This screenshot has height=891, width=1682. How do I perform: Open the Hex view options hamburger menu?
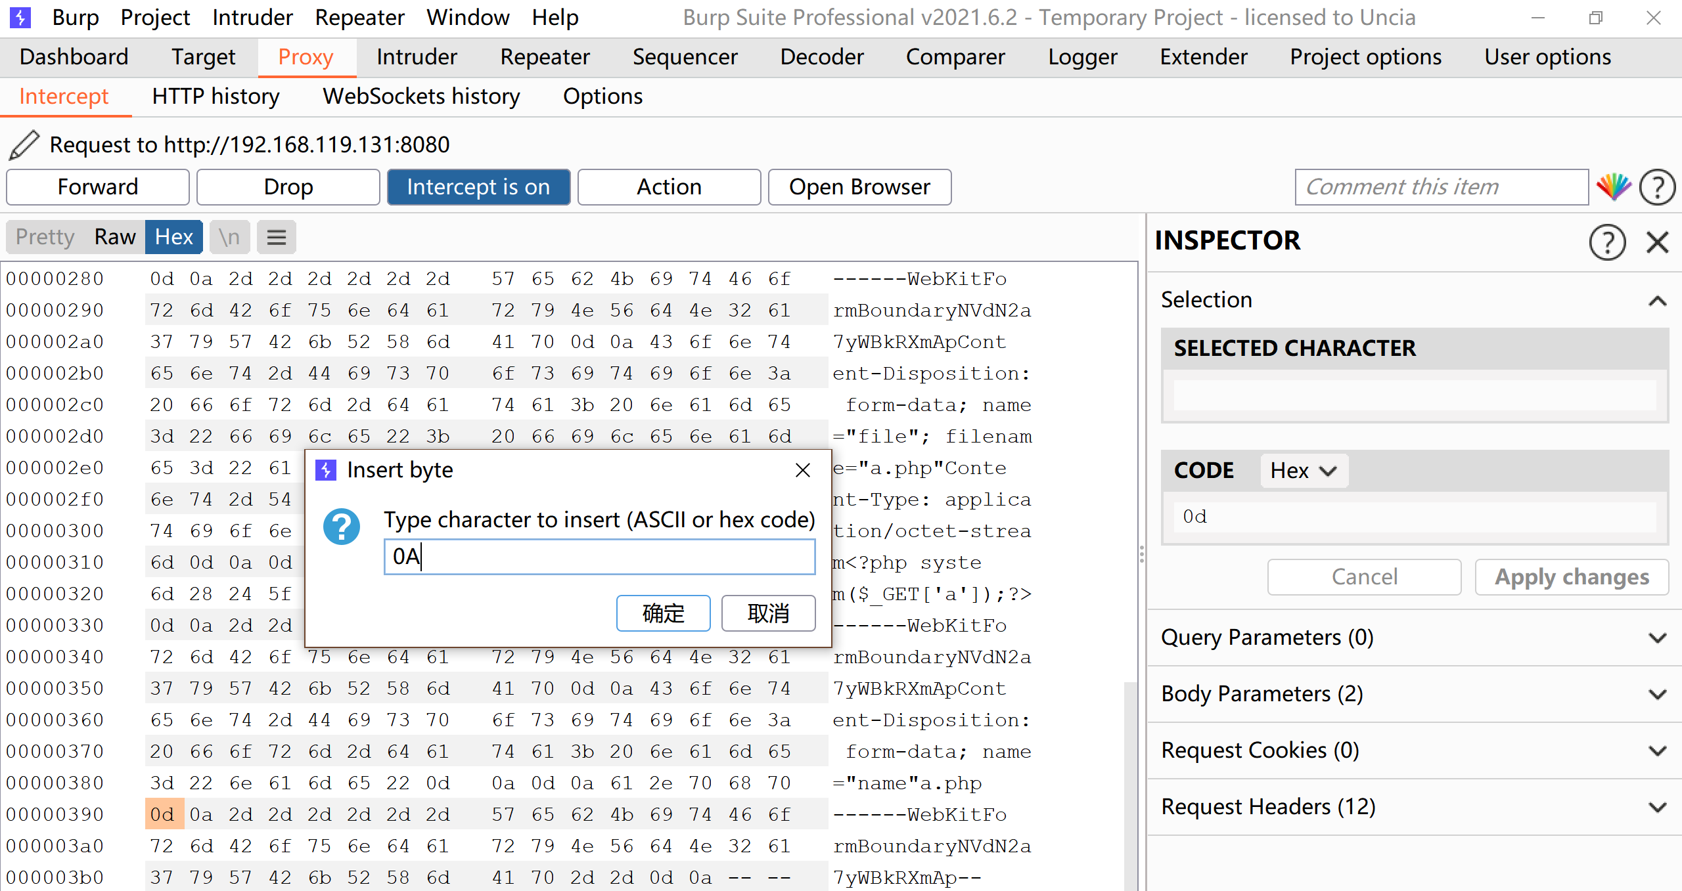(276, 237)
